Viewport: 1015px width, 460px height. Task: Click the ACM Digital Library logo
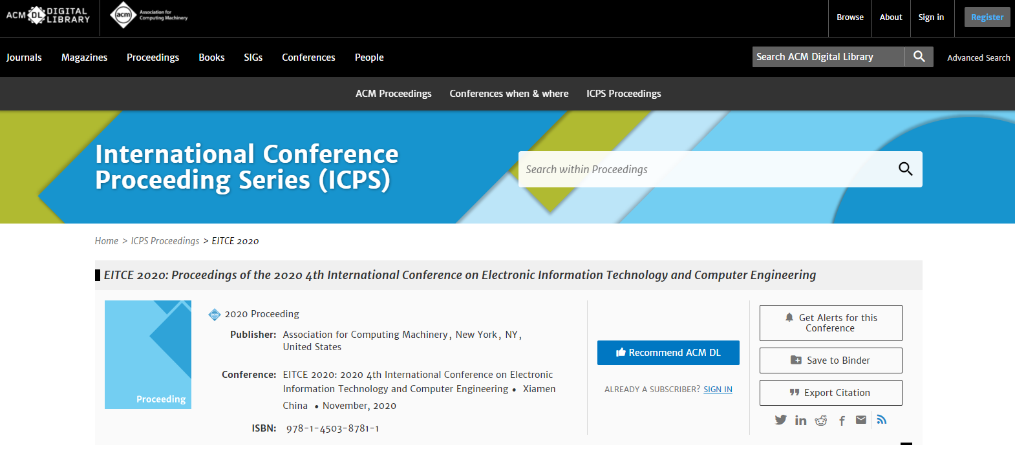[x=48, y=15]
